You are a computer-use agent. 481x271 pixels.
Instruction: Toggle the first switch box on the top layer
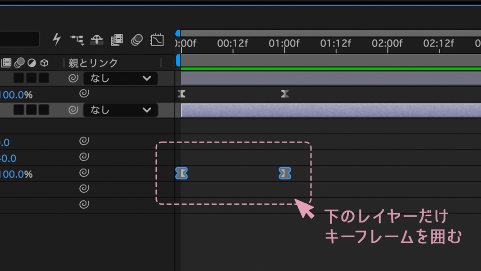coord(19,78)
